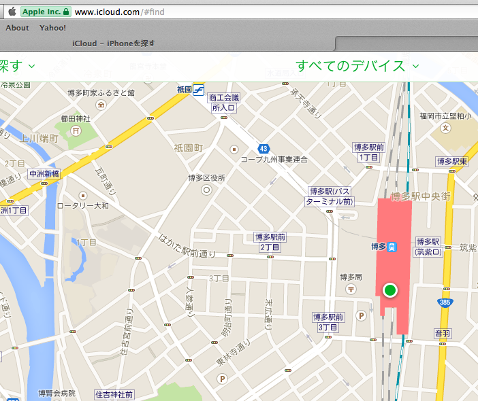Click the 博多町家ふるさと館 museum icon
Image resolution: width=478 pixels, height=401 pixels.
coord(101,105)
